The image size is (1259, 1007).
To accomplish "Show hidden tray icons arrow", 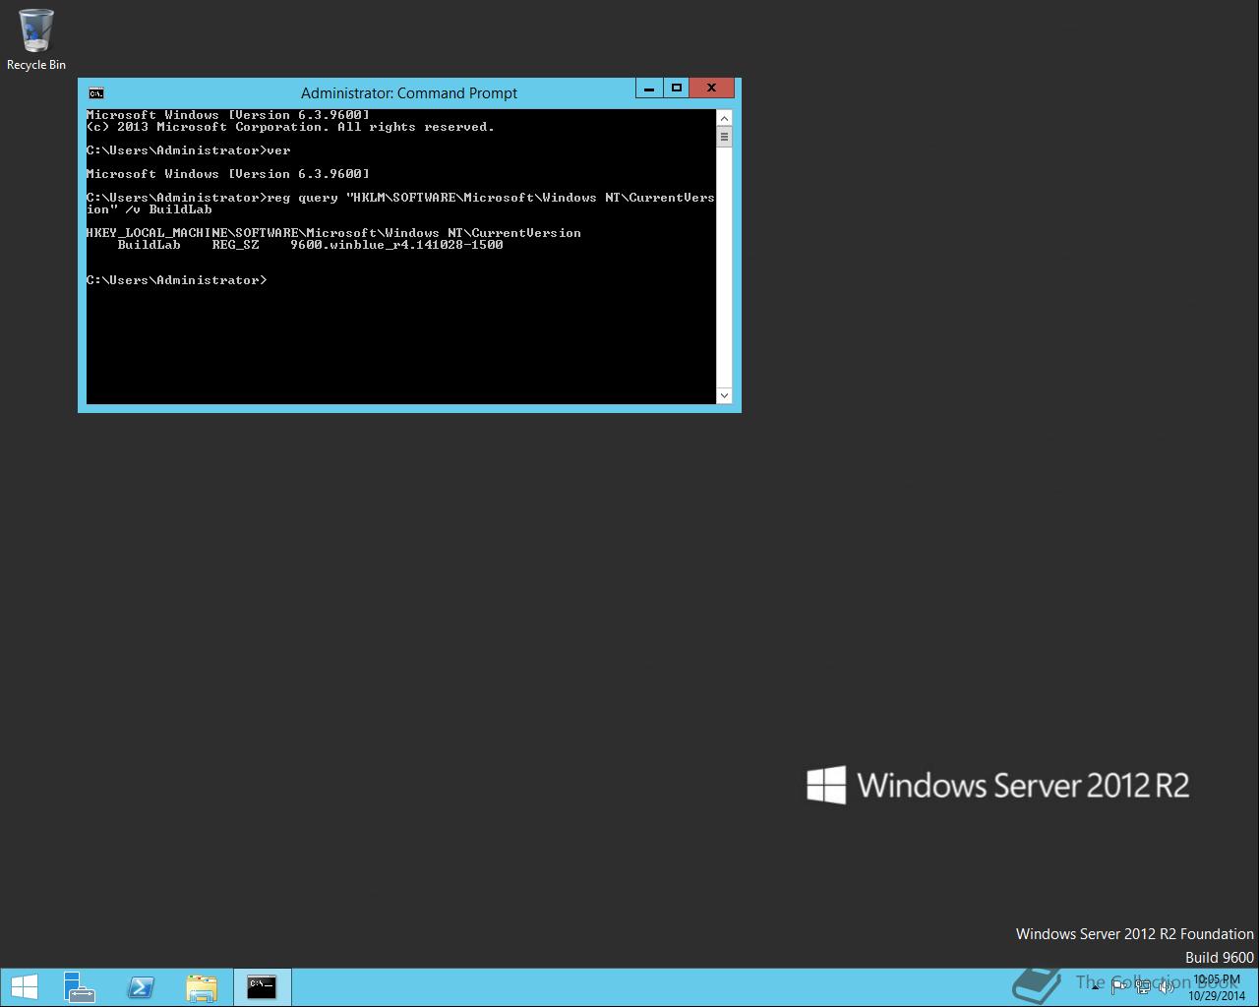I will click(1095, 987).
